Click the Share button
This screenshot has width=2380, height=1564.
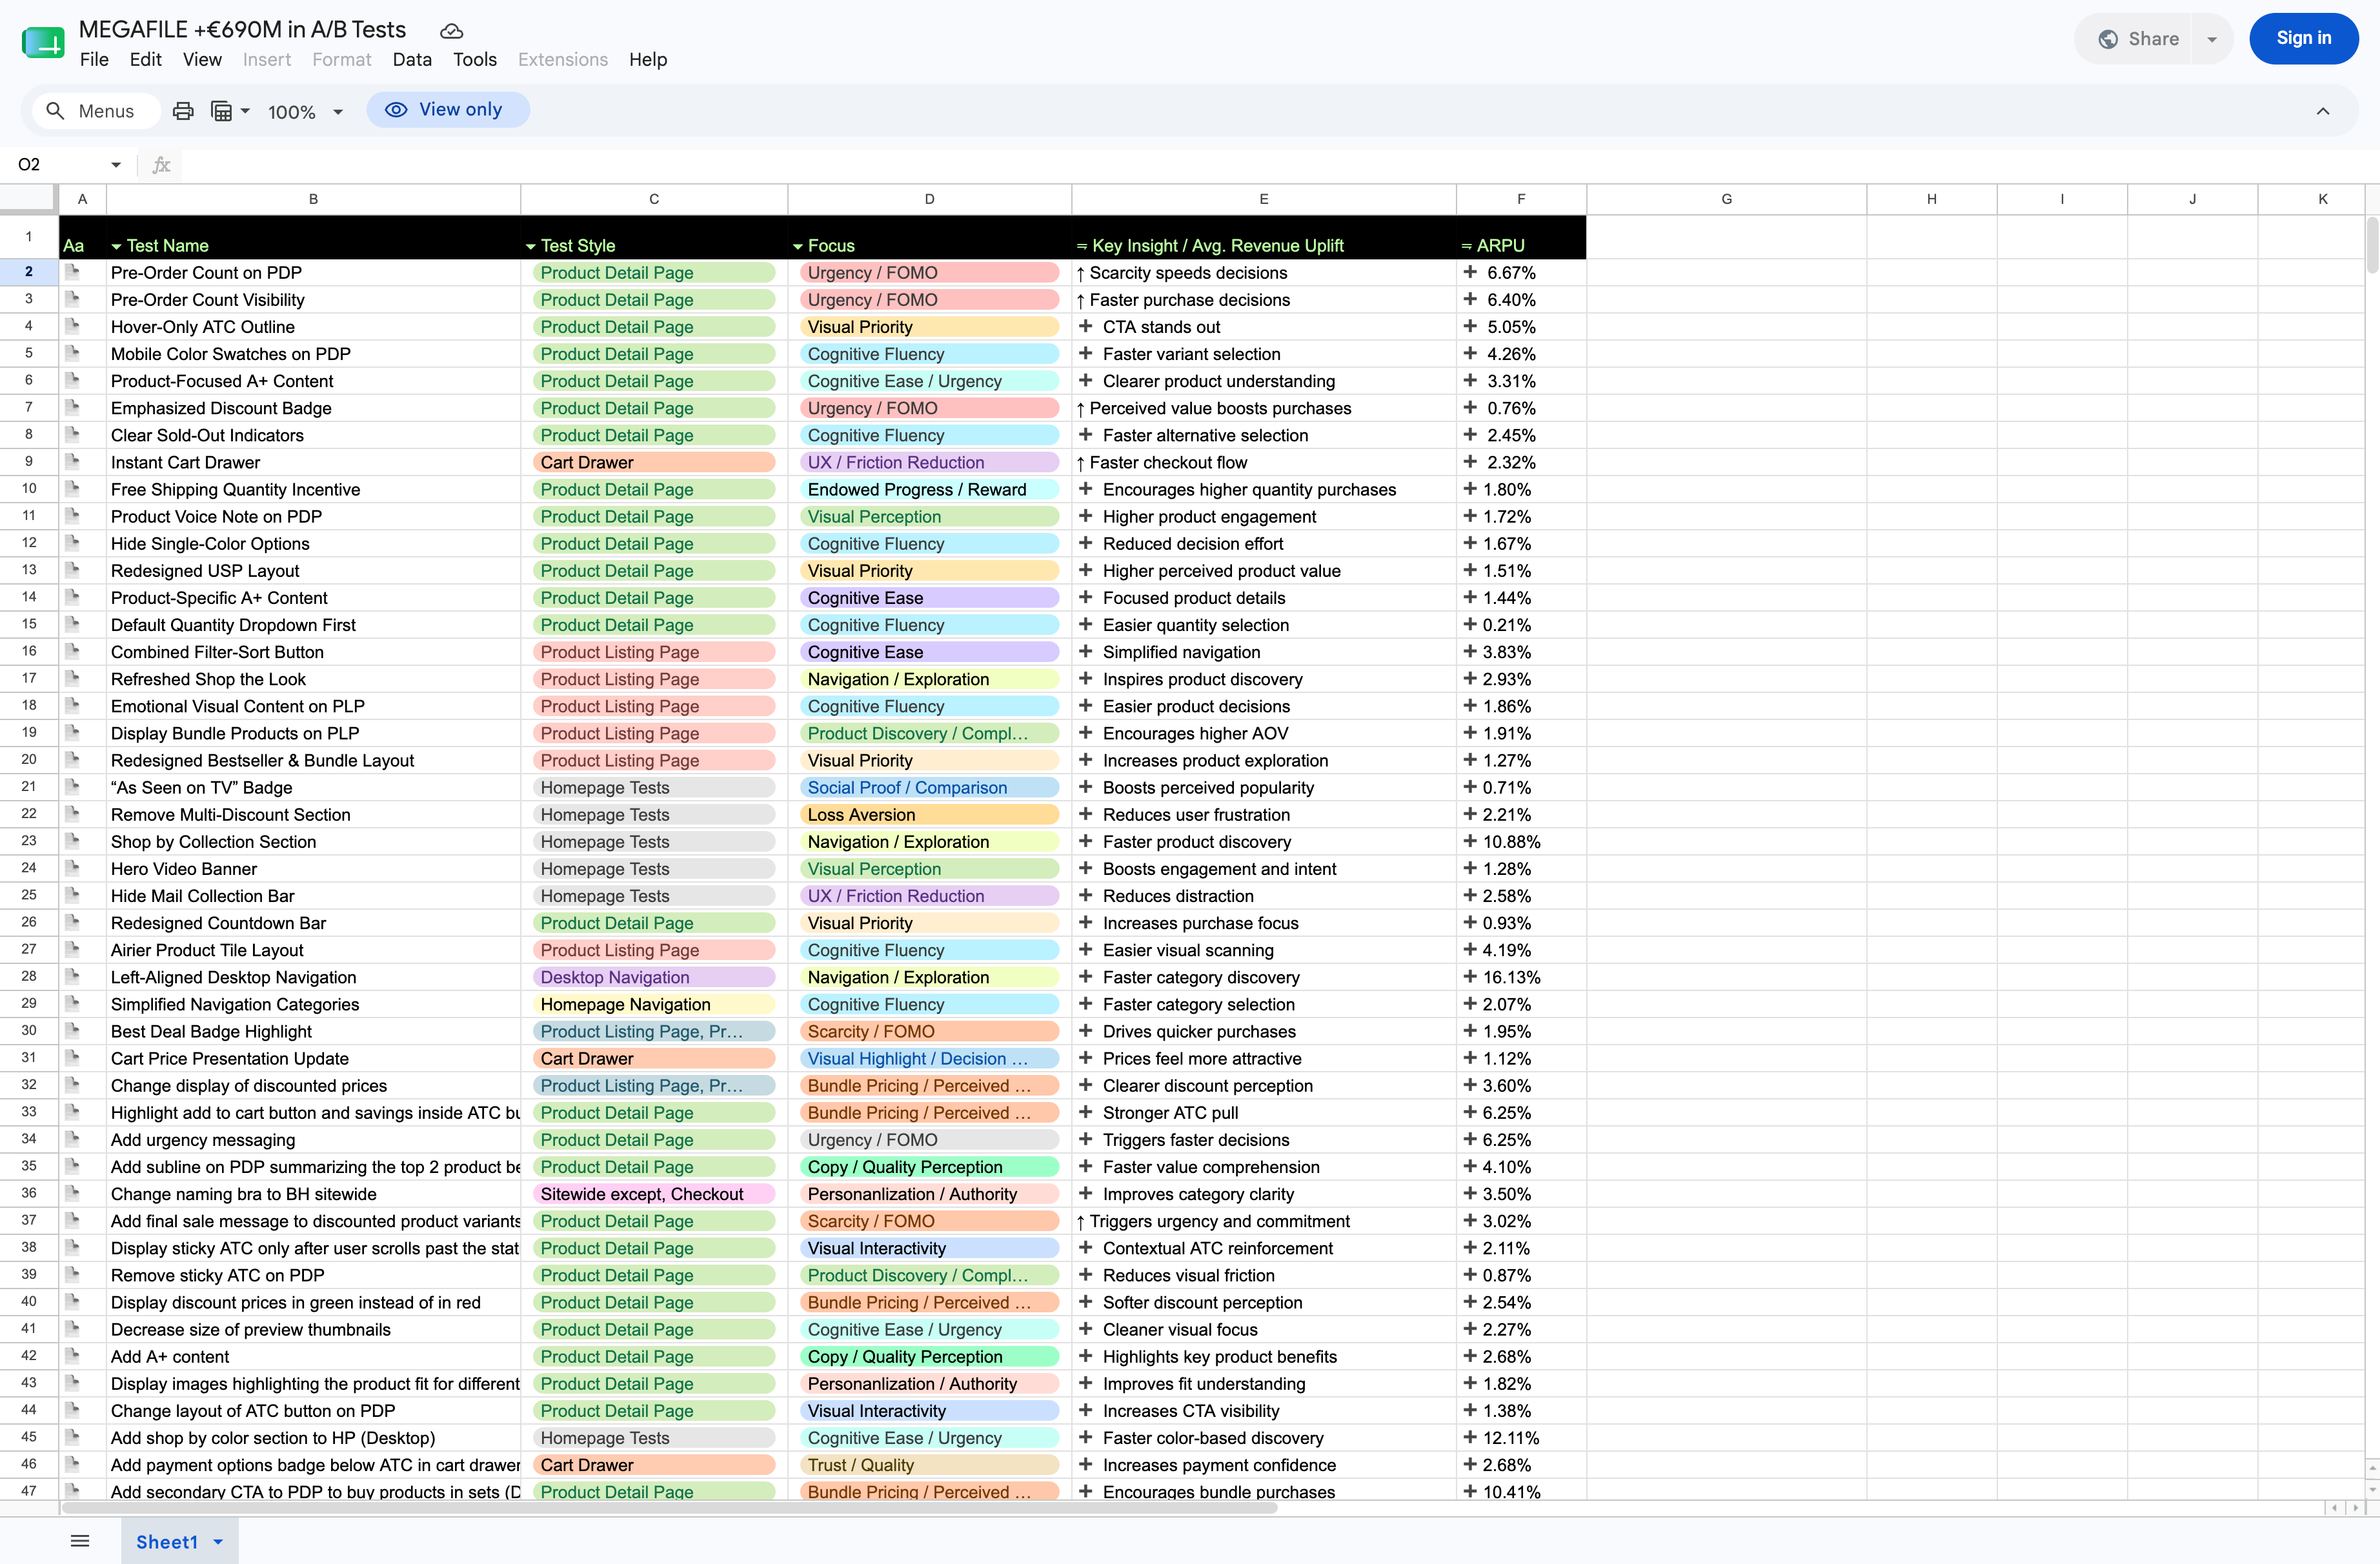(x=2138, y=39)
